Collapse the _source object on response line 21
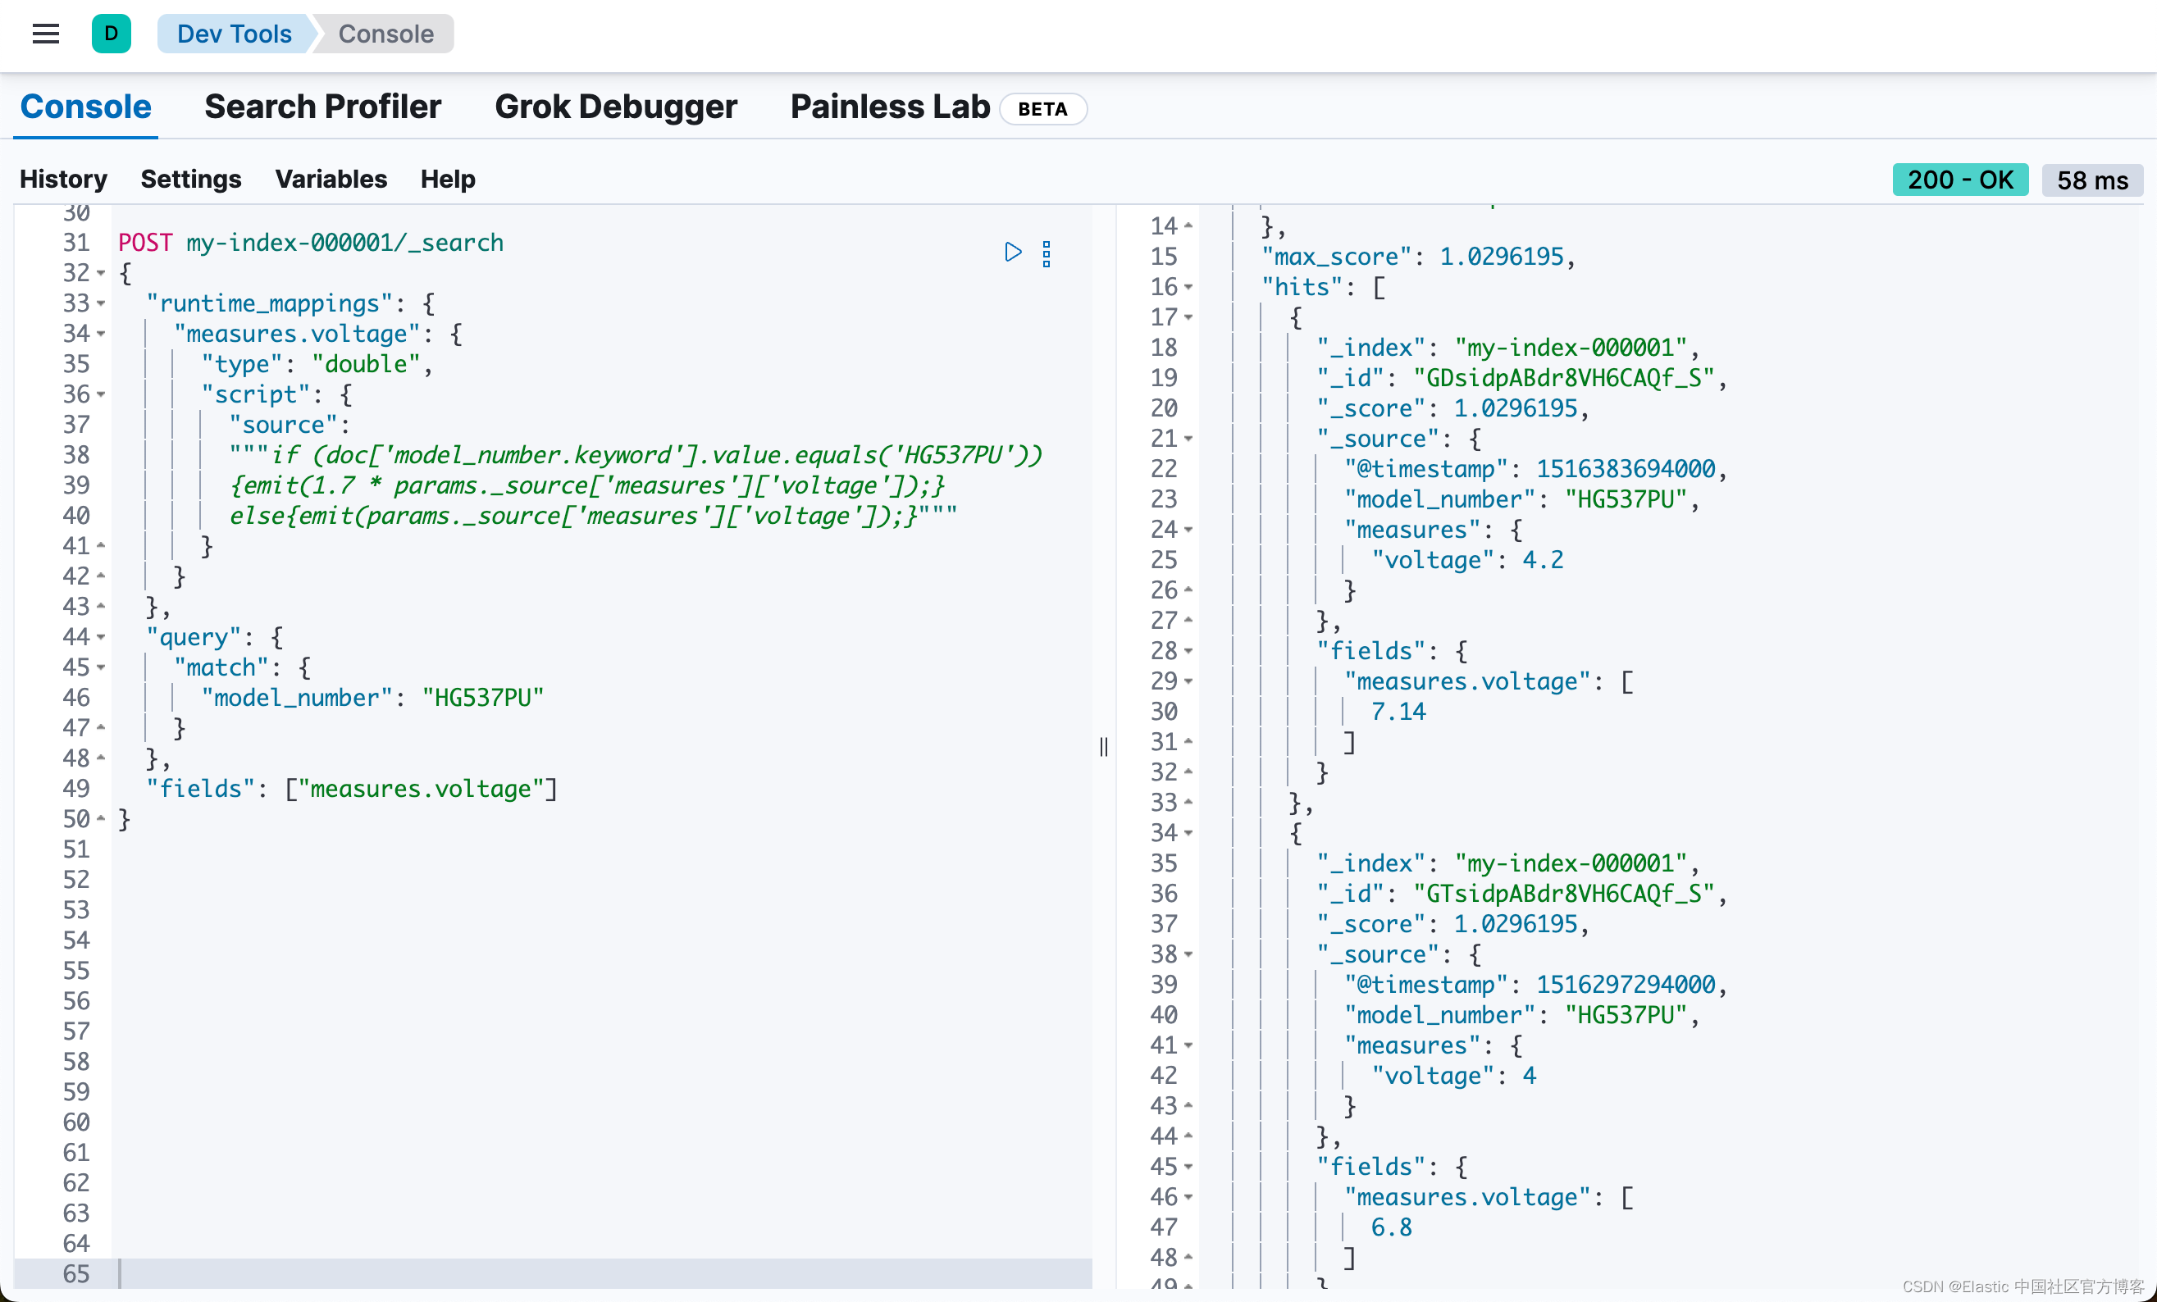This screenshot has height=1302, width=2157. tap(1188, 439)
